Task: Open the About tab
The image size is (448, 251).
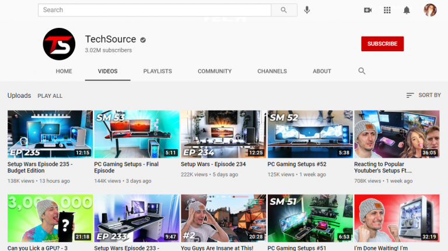Action: tap(322, 71)
